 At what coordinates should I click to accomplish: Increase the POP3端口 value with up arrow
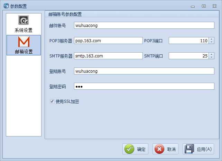tap(212, 39)
